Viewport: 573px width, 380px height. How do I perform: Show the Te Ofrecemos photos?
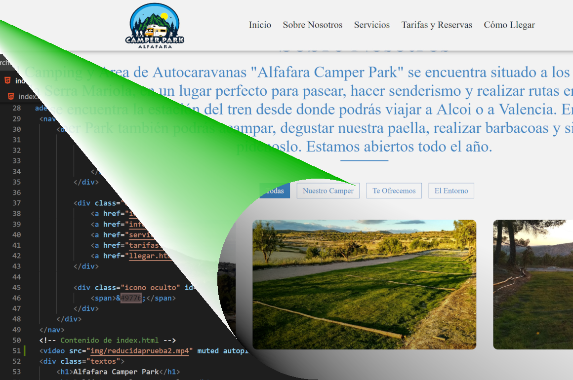pyautogui.click(x=394, y=191)
